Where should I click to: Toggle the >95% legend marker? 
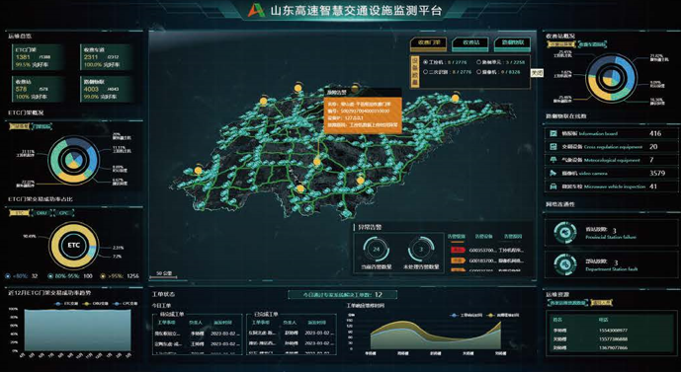(x=103, y=275)
